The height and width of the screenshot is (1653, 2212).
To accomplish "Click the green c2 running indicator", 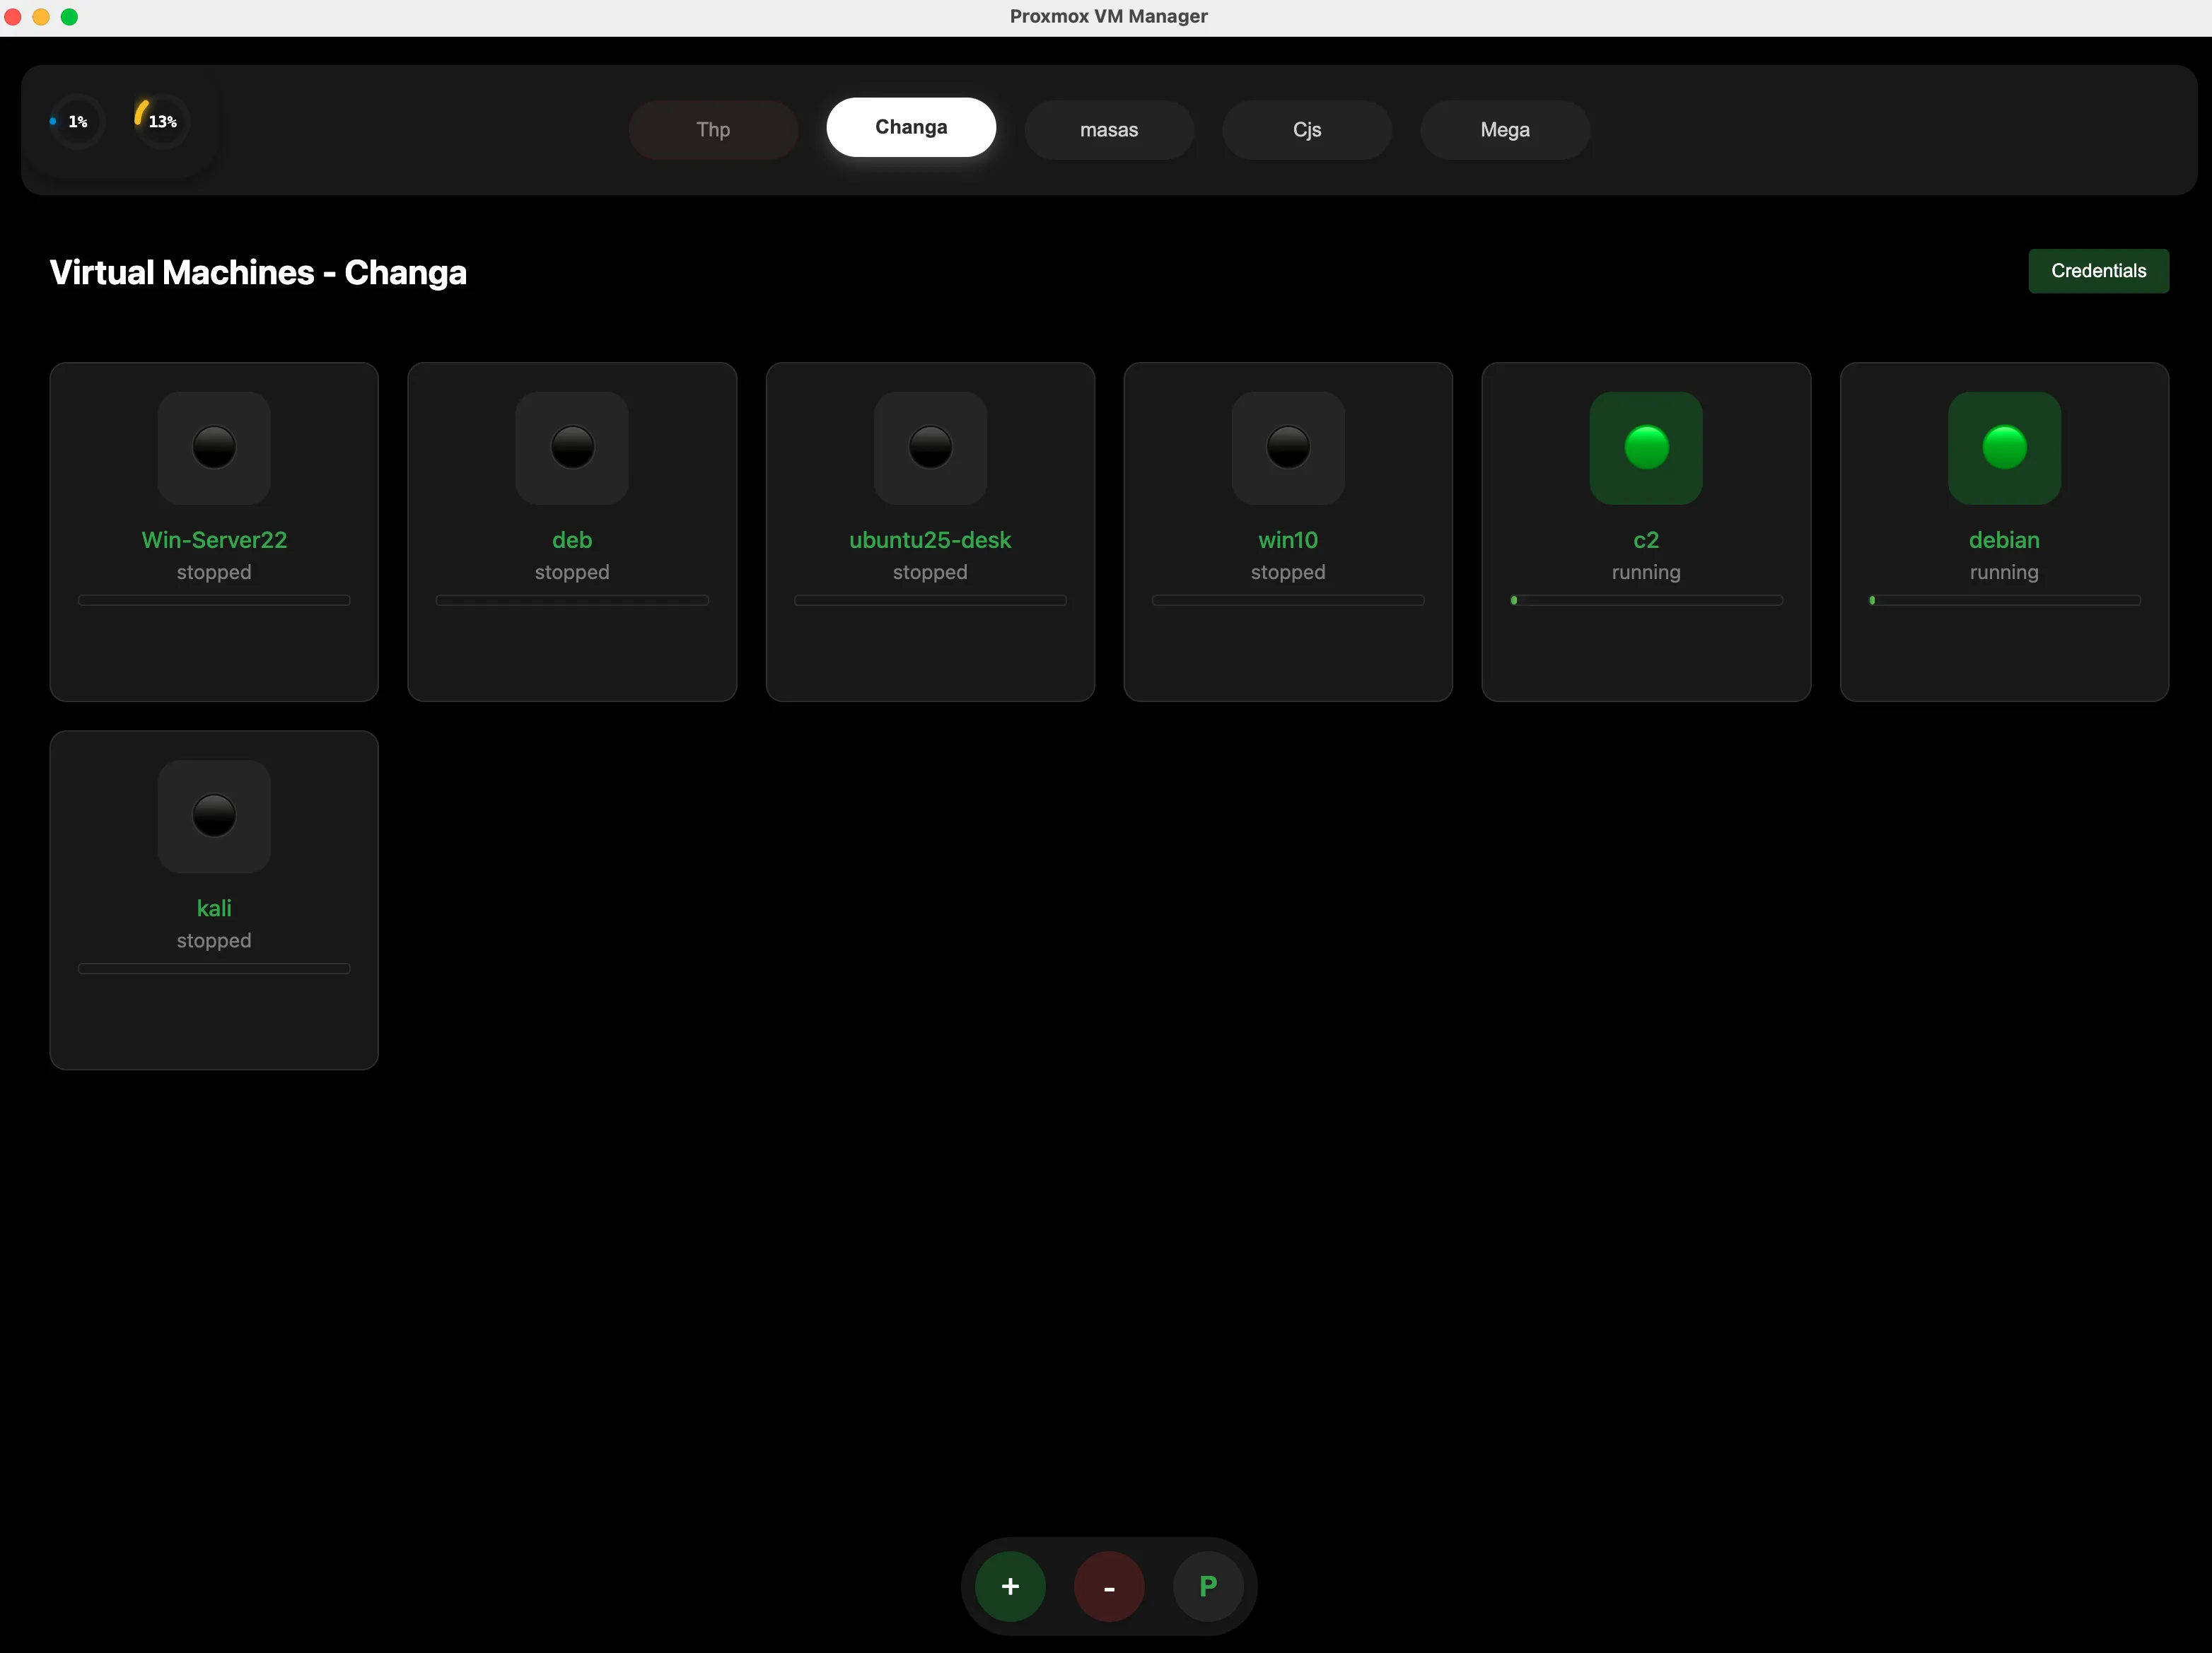I will tap(1646, 447).
